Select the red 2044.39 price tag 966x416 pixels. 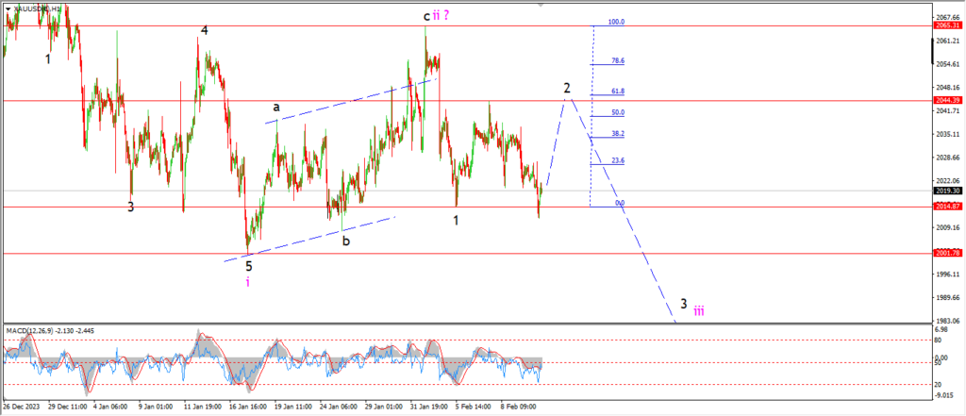(x=946, y=100)
